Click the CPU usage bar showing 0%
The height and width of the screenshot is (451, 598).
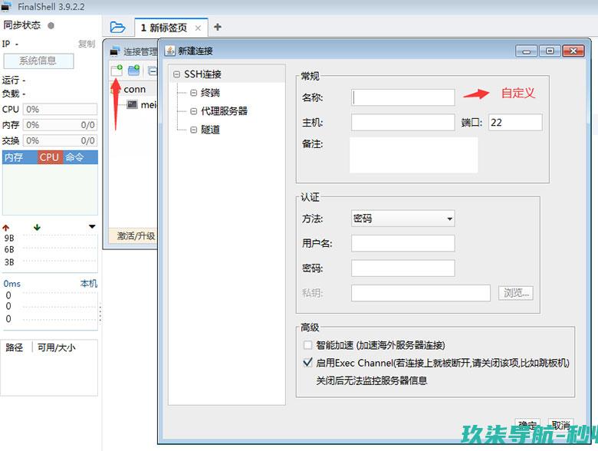coord(60,109)
